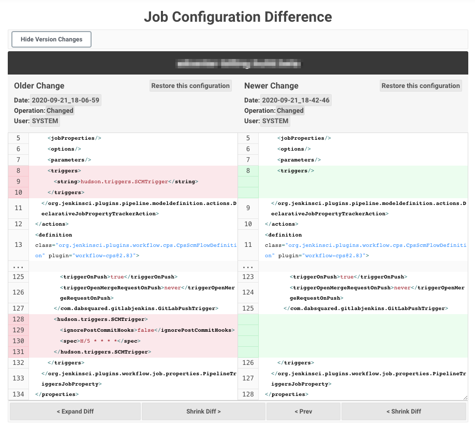Click the '< Expand Diff' button
This screenshot has width=475, height=427.
pos(75,411)
